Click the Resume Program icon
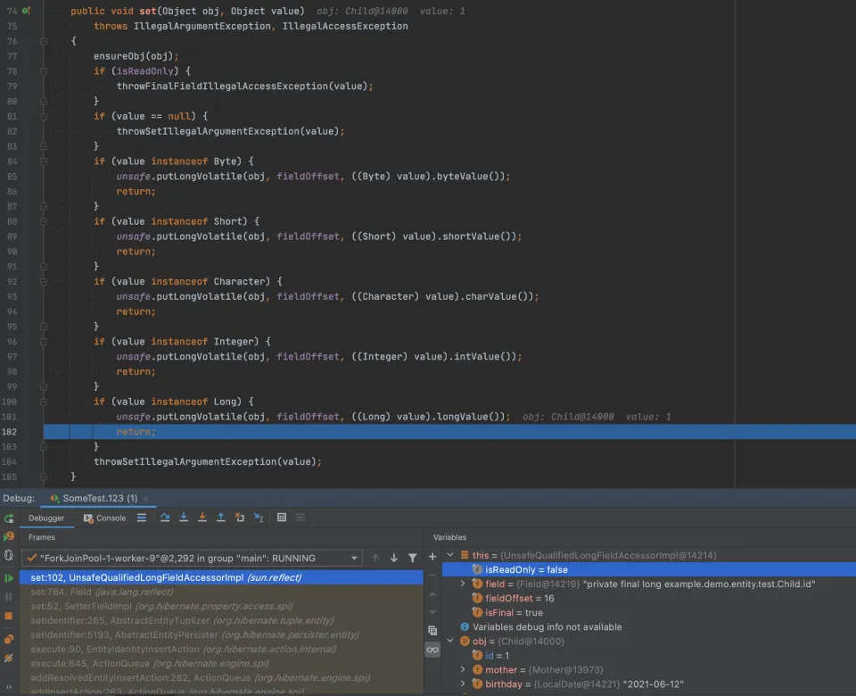The image size is (856, 696). [9, 578]
